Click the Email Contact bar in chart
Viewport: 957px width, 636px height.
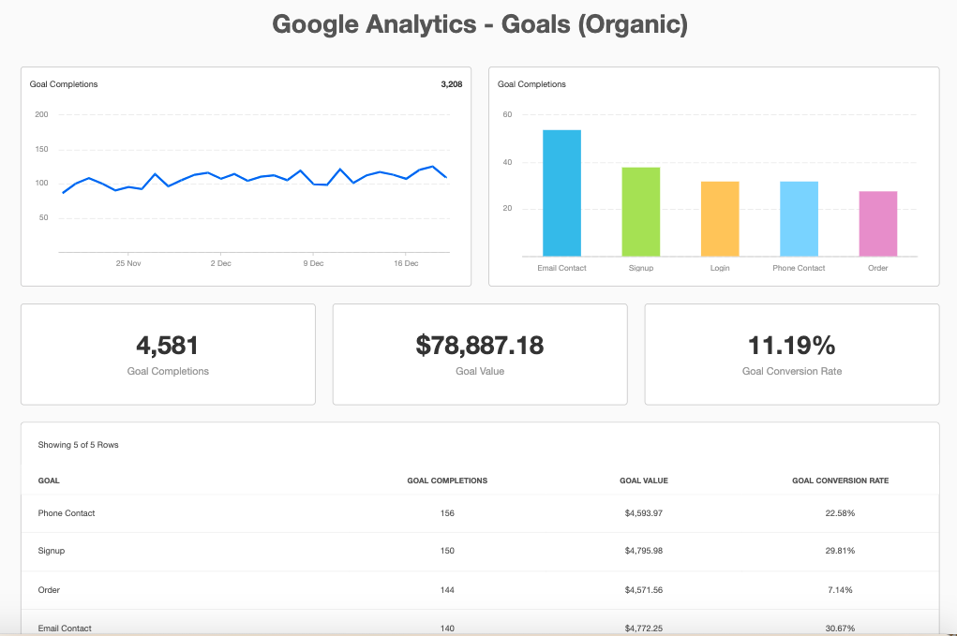pyautogui.click(x=561, y=193)
